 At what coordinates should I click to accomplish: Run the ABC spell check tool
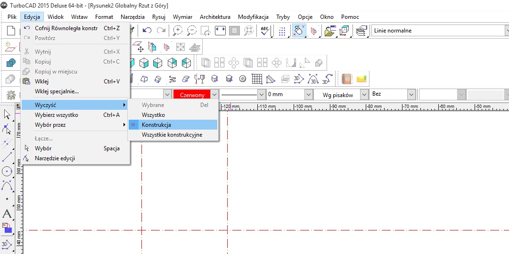265,31
